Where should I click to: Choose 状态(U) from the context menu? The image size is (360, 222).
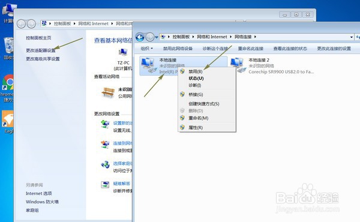click(x=196, y=78)
